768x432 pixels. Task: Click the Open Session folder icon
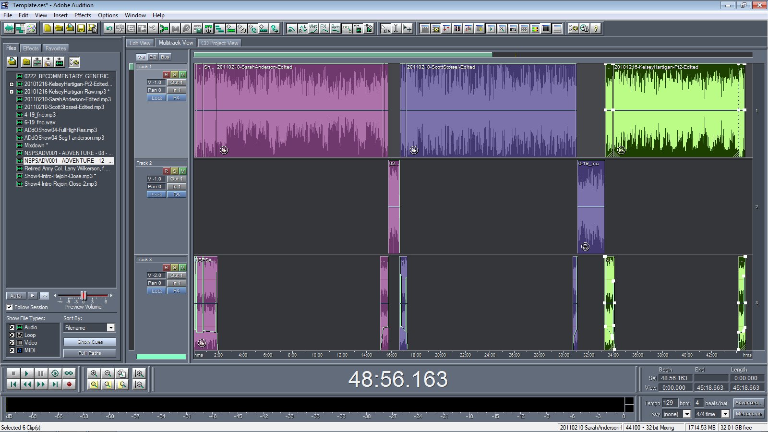(59, 28)
